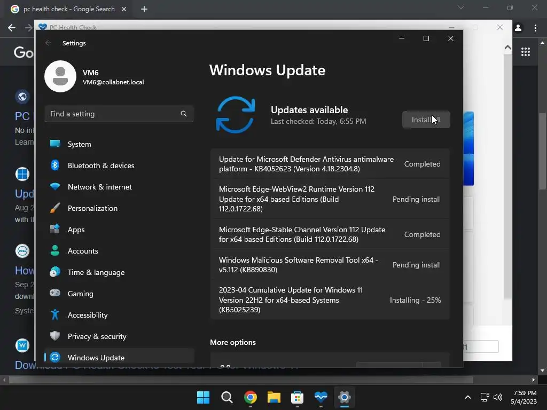Select Windows Update in the sidebar
Viewport: 547px width, 410px height.
(x=119, y=357)
